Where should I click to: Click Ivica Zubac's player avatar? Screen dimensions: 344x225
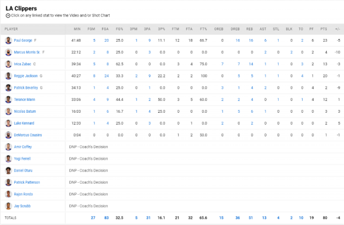point(9,64)
